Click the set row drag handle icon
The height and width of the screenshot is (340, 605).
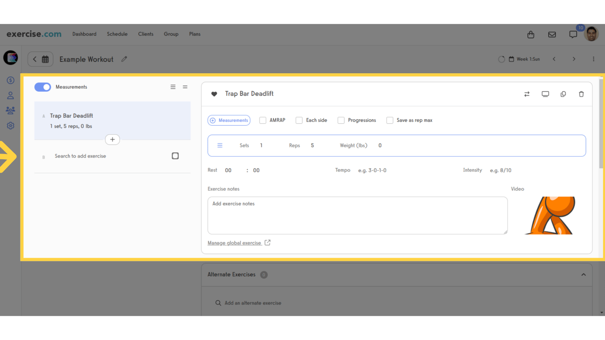220,145
